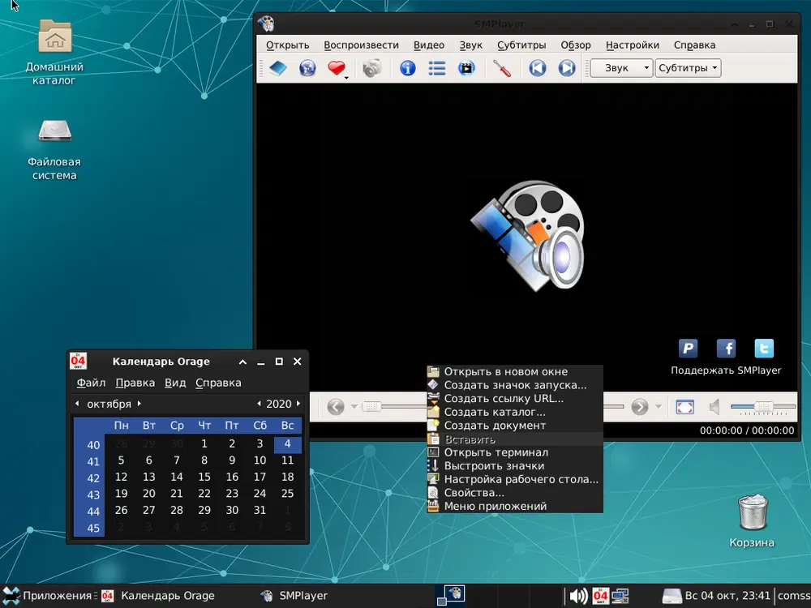The height and width of the screenshot is (608, 811).
Task: Click the Facebook icon in SMPlayer
Action: 726,349
